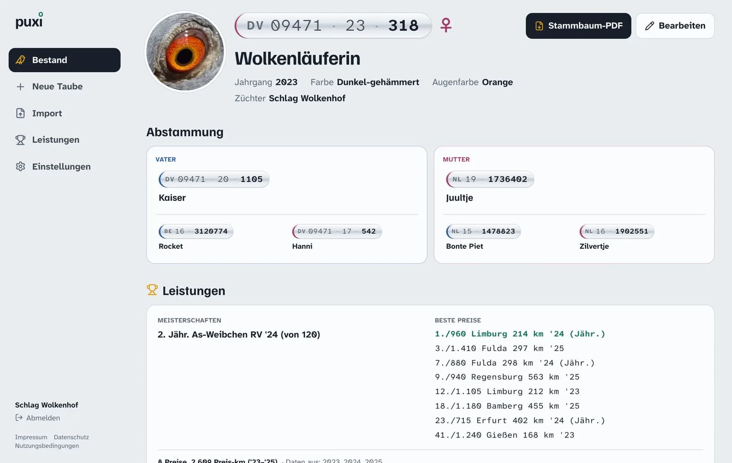Image resolution: width=732 pixels, height=463 pixels.
Task: Click the Import file icon
Action: [x=21, y=113]
